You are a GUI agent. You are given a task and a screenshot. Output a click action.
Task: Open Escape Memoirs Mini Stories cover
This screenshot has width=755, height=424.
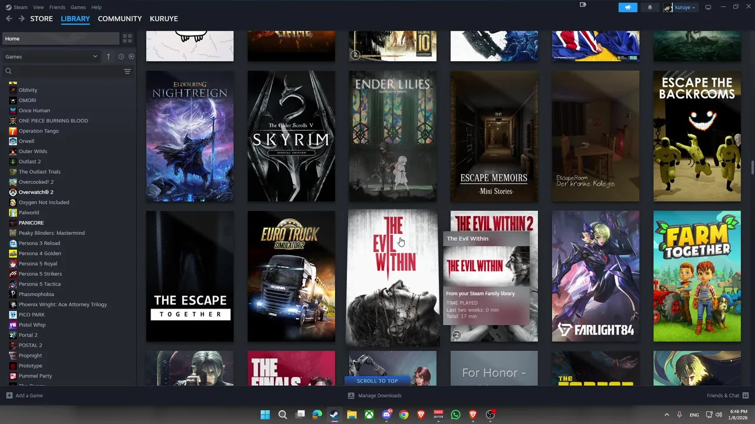pos(494,136)
